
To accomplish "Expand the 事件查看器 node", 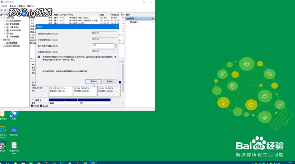I will coord(4,24).
